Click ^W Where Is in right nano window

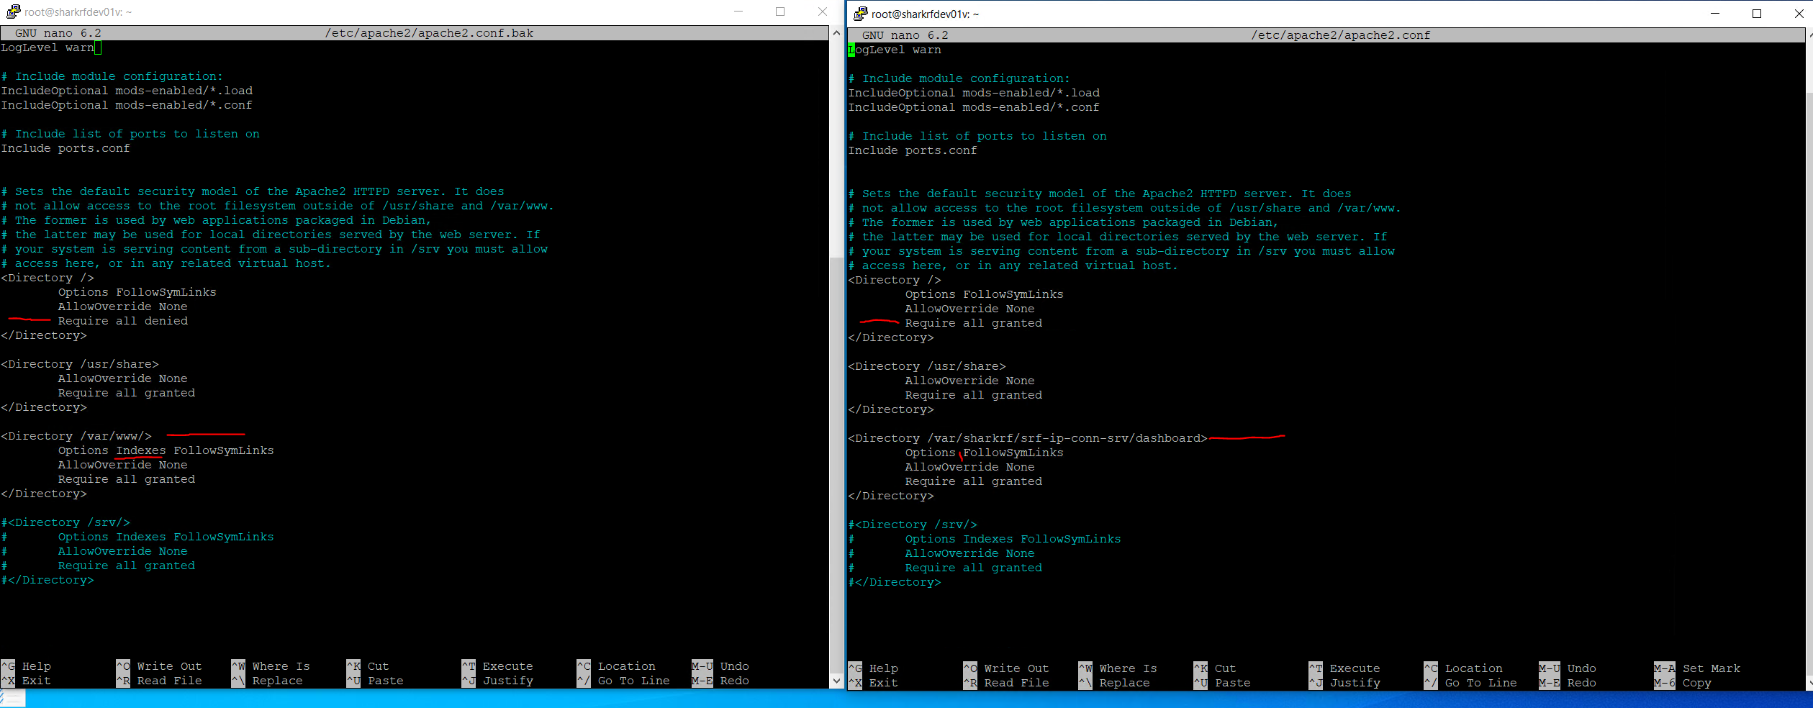click(x=1118, y=668)
